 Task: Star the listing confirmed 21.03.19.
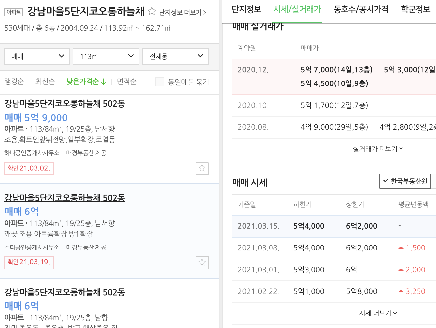(202, 263)
